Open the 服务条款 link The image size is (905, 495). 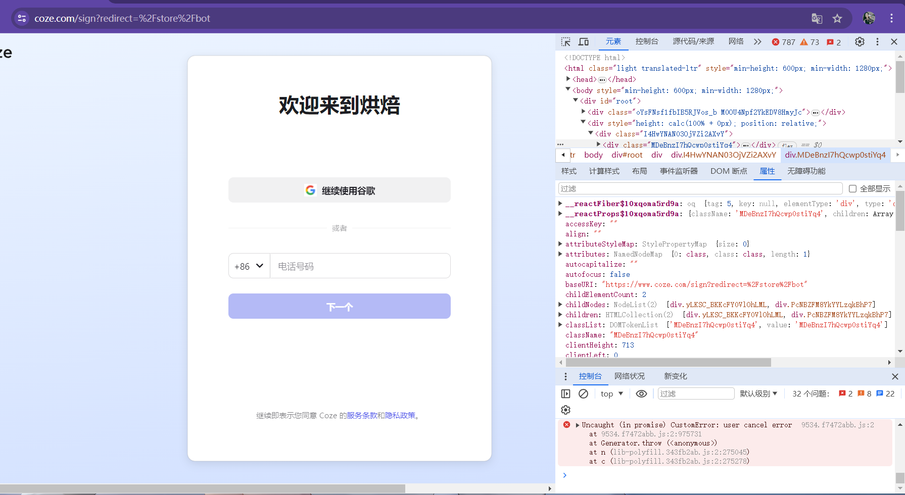[362, 415]
